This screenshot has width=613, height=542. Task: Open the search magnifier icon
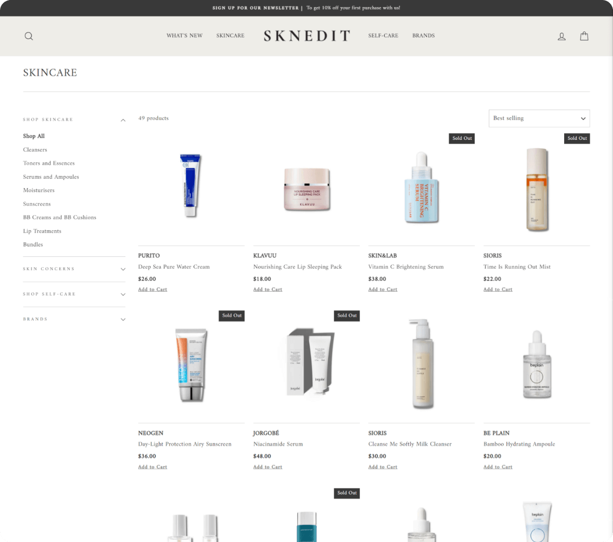(29, 36)
